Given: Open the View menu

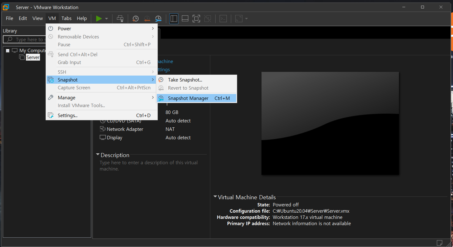Looking at the screenshot, I should click(37, 18).
